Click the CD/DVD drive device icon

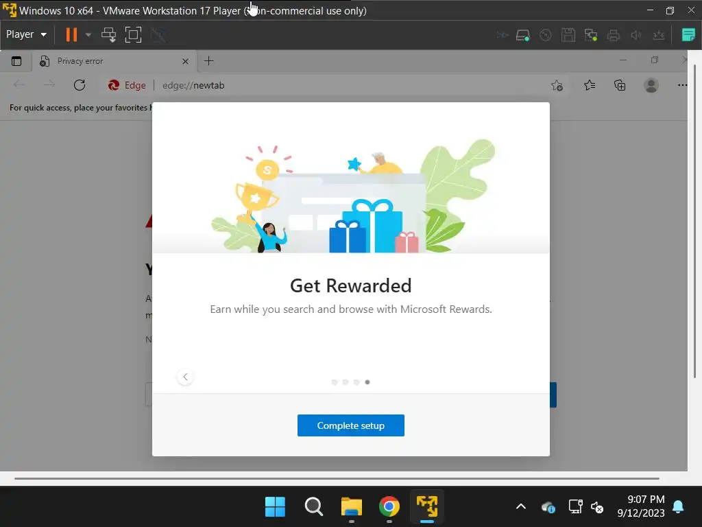click(x=545, y=35)
